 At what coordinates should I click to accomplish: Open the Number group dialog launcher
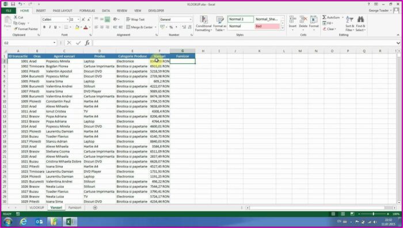[192, 35]
